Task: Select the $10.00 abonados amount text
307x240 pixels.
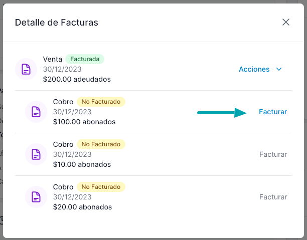Action: pos(82,164)
